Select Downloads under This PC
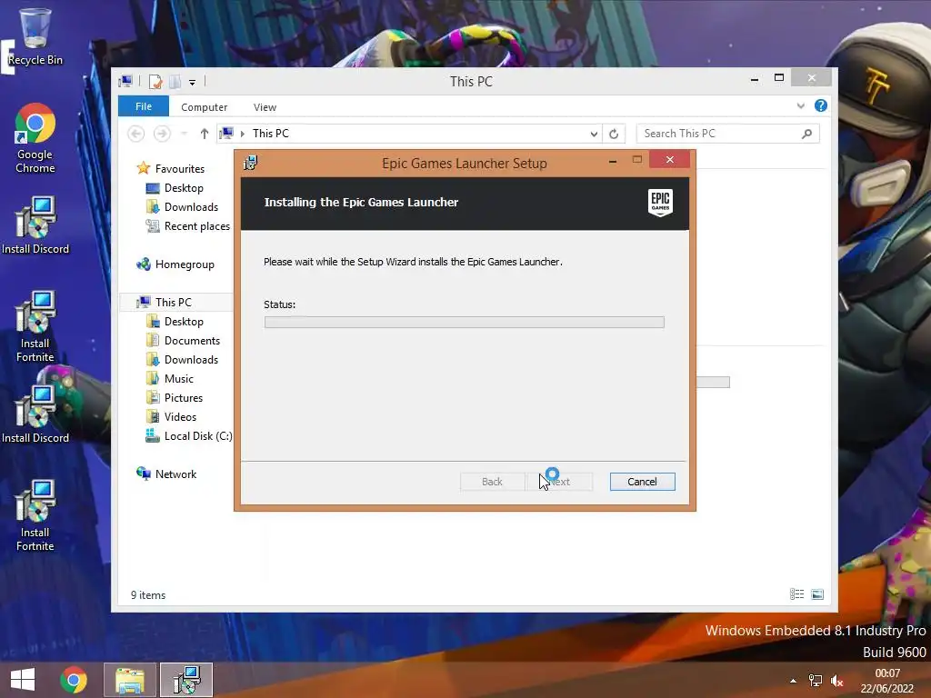931x698 pixels. [182, 360]
